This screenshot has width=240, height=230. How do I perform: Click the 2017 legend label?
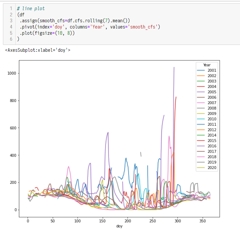212,151
